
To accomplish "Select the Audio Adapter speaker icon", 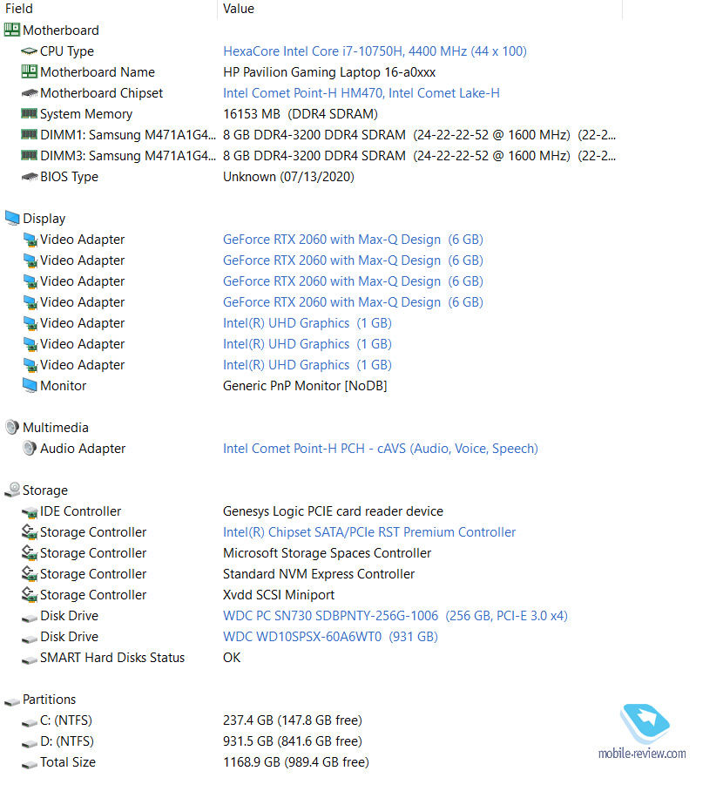I will coord(30,448).
